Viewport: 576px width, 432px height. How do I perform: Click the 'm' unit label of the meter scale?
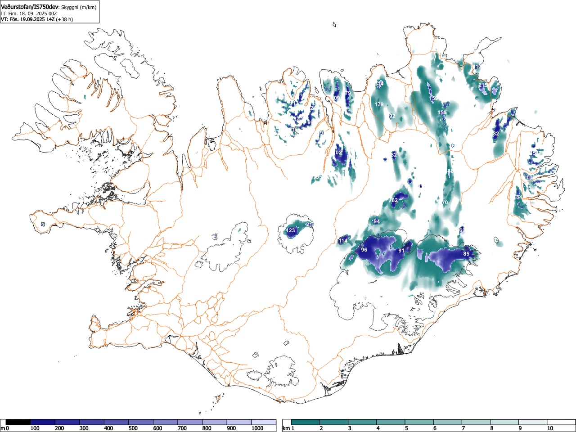(3, 428)
